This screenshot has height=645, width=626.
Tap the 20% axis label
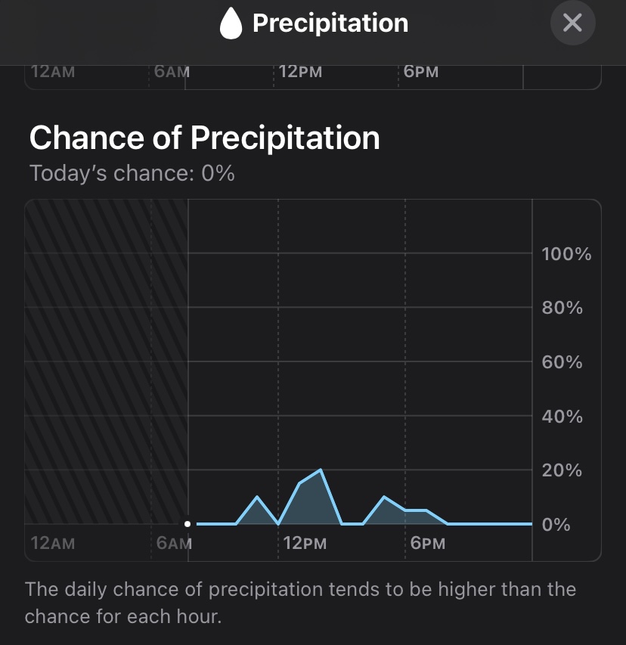coord(562,470)
